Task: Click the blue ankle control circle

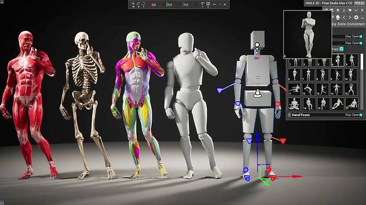Action: pos(245,170)
